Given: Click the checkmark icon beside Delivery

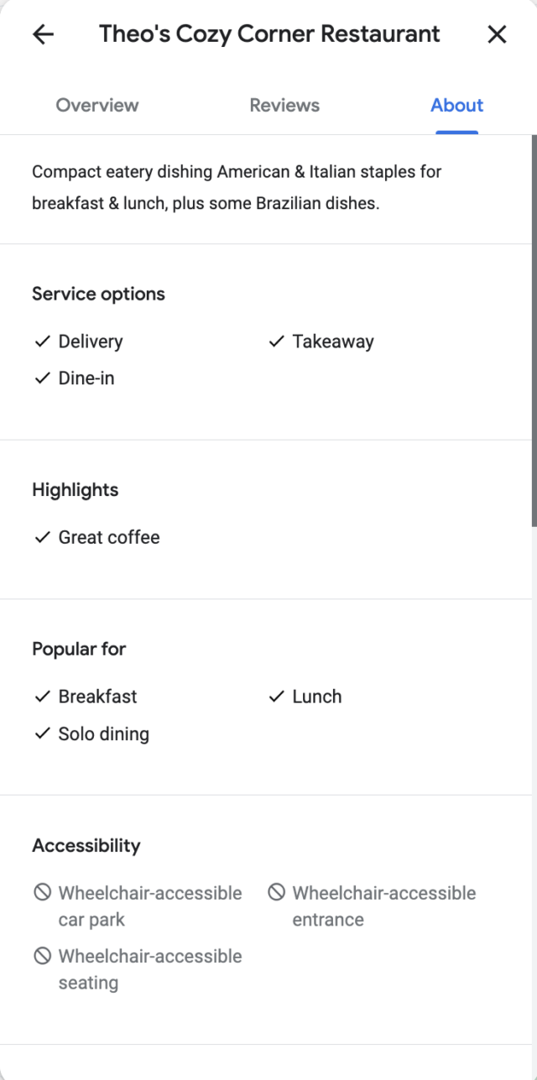Looking at the screenshot, I should (x=42, y=341).
